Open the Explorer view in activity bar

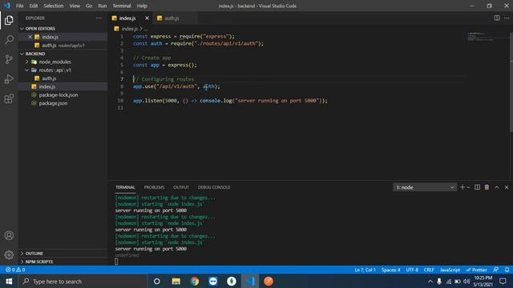tap(9, 20)
